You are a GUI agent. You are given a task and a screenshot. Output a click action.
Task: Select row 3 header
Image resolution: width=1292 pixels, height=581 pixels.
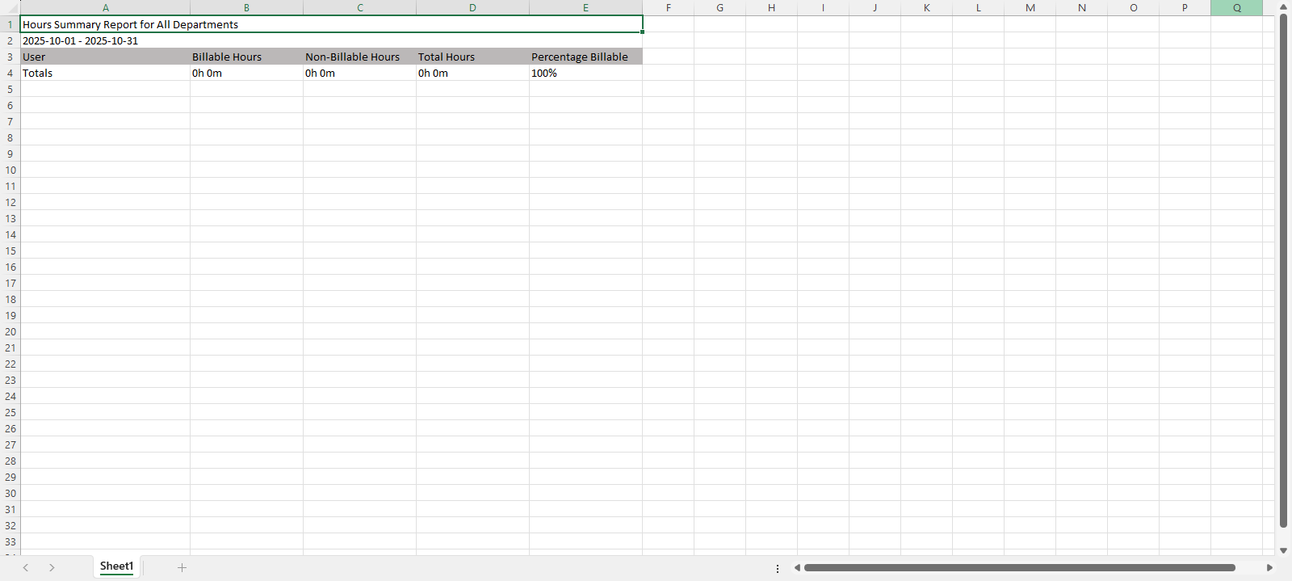tap(10, 57)
